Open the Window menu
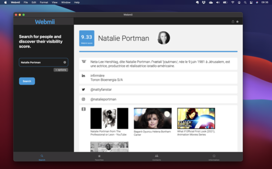The height and width of the screenshot is (169, 272). tap(66, 3)
